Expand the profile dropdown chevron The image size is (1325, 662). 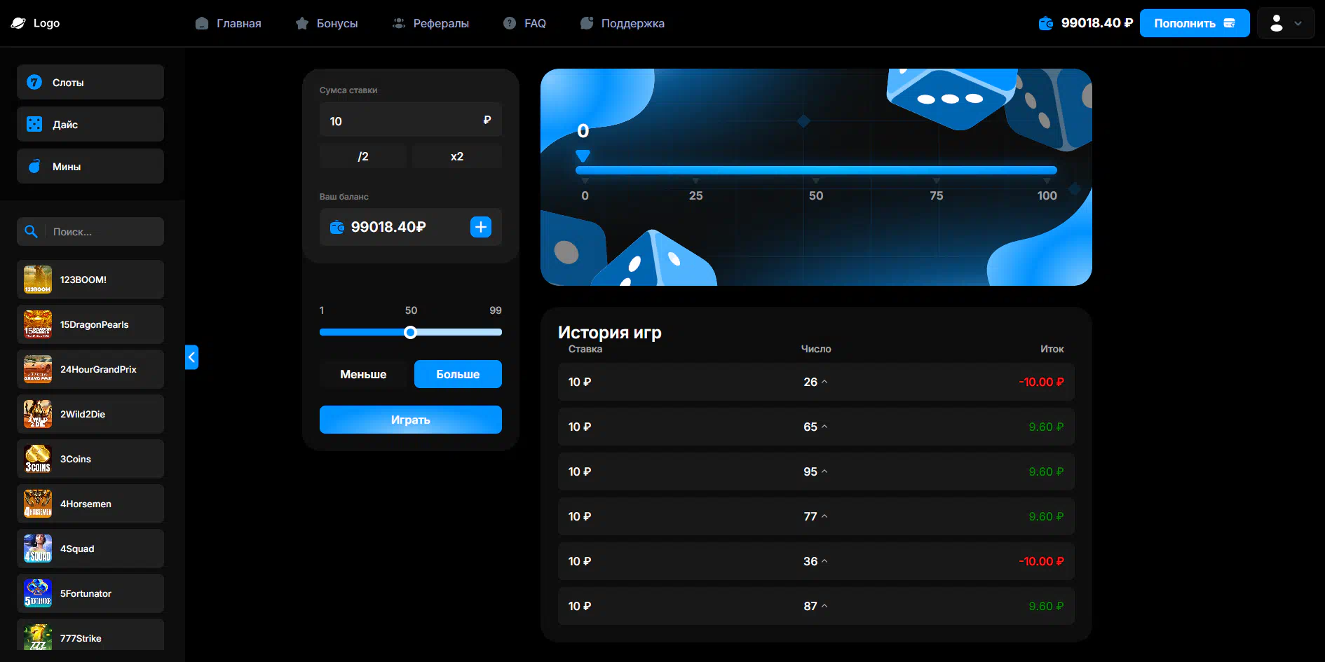pyautogui.click(x=1298, y=23)
